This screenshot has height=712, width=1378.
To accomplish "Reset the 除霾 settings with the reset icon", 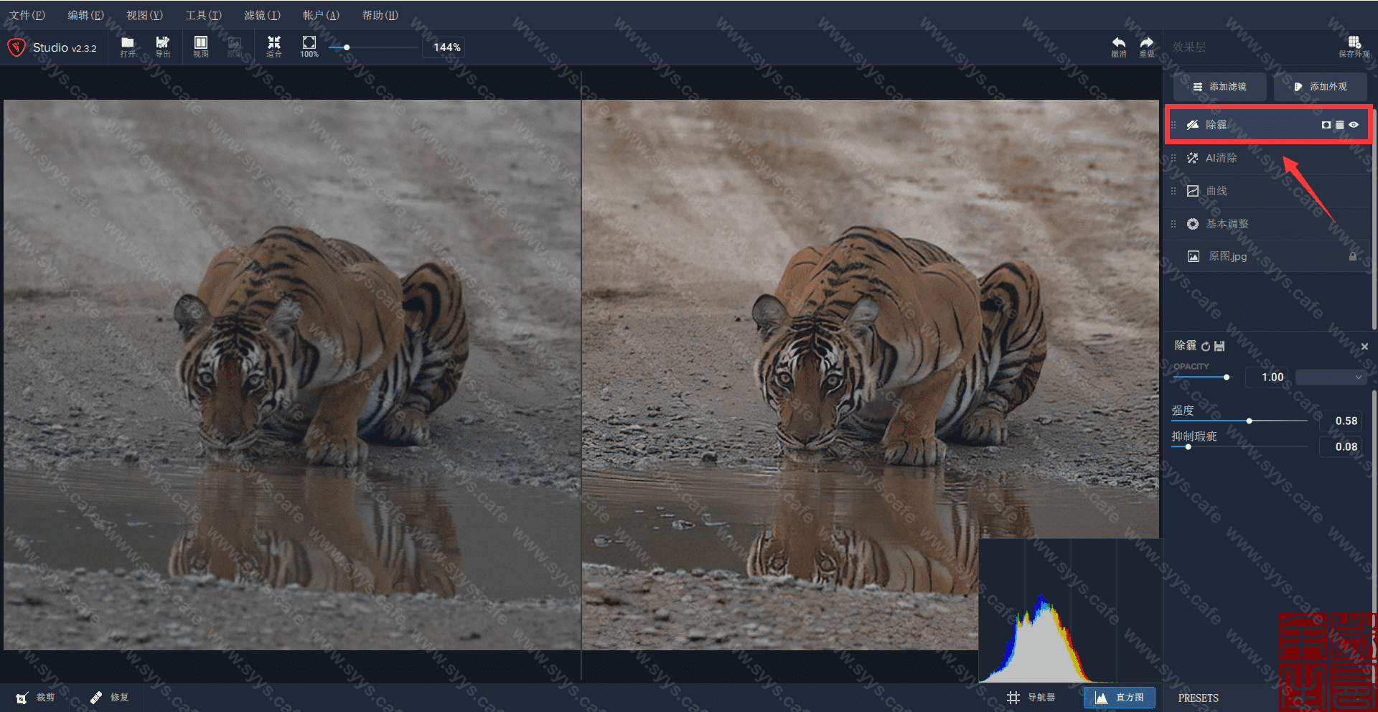I will click(x=1206, y=347).
